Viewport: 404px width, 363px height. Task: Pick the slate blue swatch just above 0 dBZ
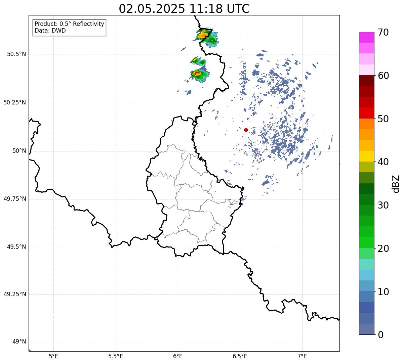click(367, 329)
